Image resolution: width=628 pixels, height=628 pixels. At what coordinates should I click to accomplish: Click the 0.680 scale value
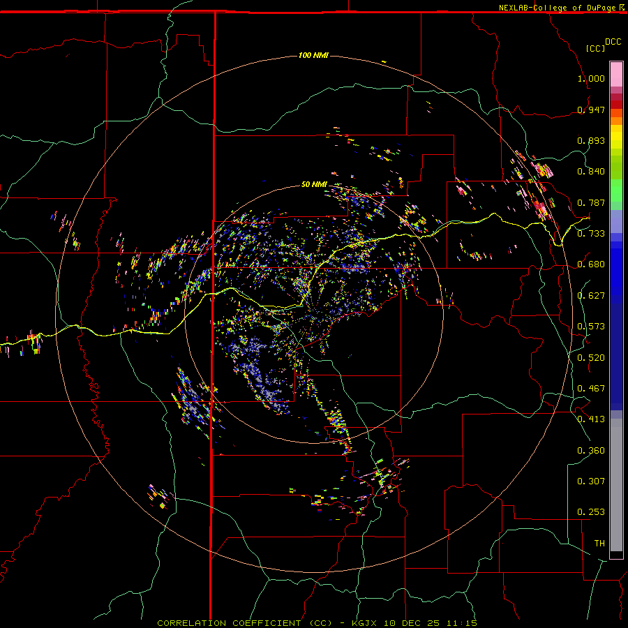pyautogui.click(x=591, y=264)
